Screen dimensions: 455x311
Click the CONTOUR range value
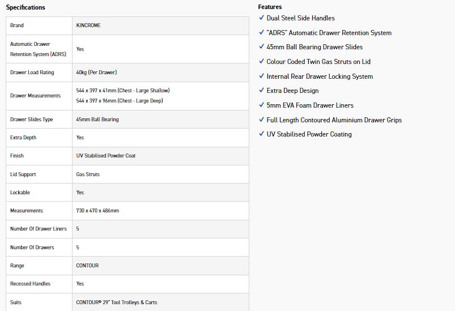pyautogui.click(x=87, y=266)
